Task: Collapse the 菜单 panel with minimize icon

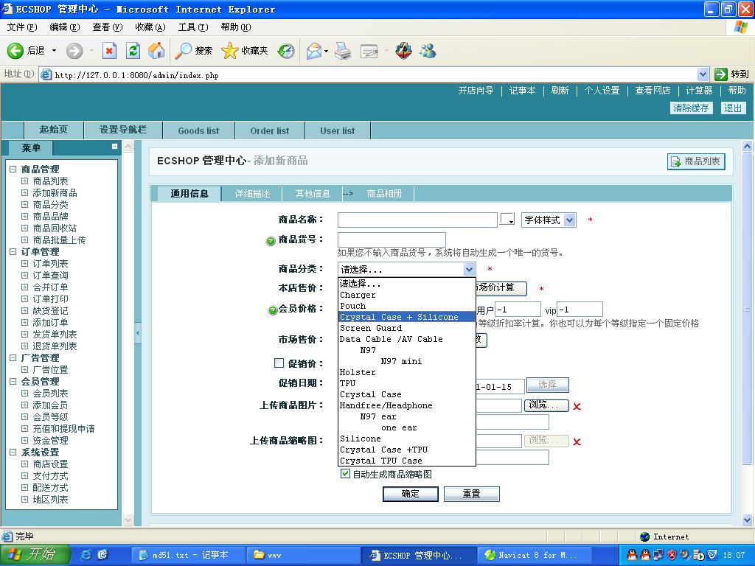Action: [x=114, y=147]
